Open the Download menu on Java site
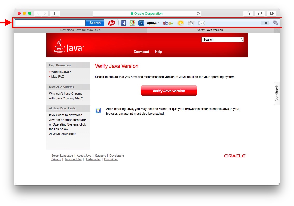 (x=141, y=52)
